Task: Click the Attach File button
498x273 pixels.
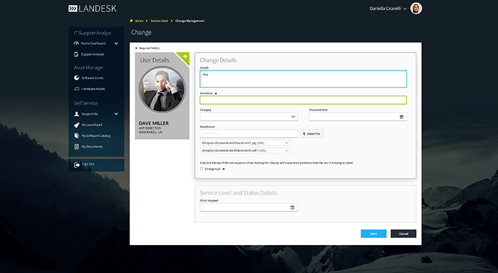Action: click(x=313, y=134)
